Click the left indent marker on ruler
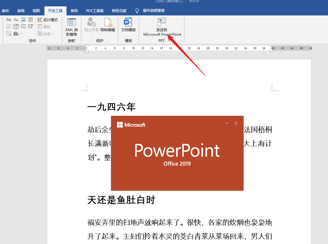Screen dimensions: 328x244 click(x=86, y=51)
